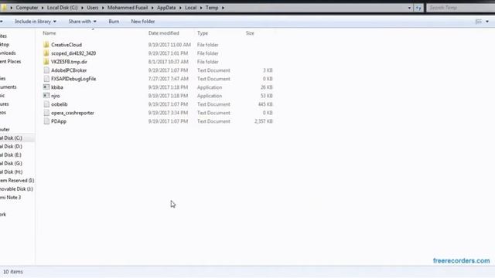Click the njro file name
Viewport: 495px width, 278px height.
(56, 96)
